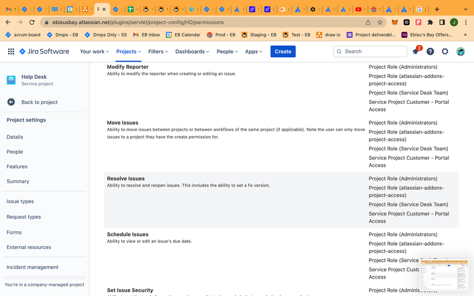Expand the Filters dropdown menu
This screenshot has width=474, height=296.
point(158,51)
